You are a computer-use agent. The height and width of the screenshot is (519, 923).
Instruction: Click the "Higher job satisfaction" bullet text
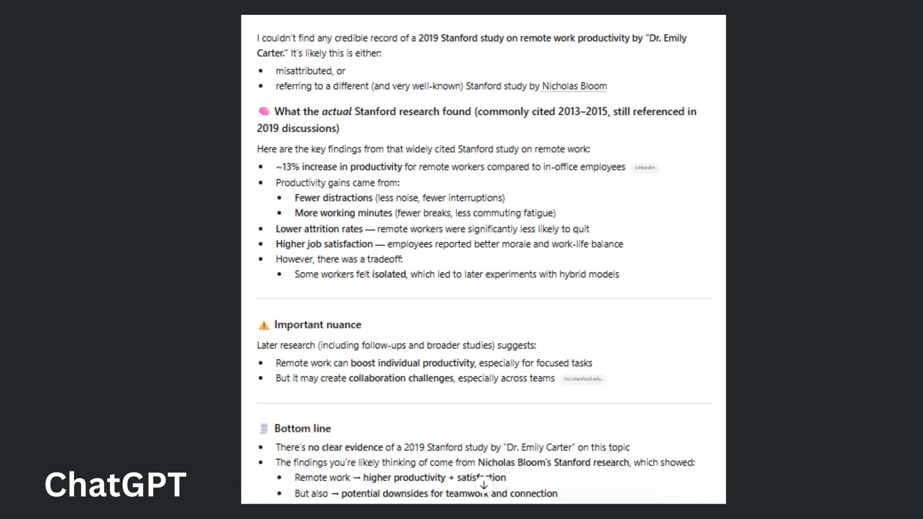[324, 244]
